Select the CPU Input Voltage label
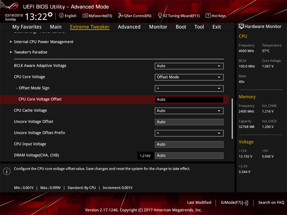 tap(30, 144)
